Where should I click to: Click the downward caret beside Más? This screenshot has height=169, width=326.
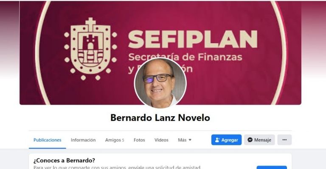[x=190, y=140]
